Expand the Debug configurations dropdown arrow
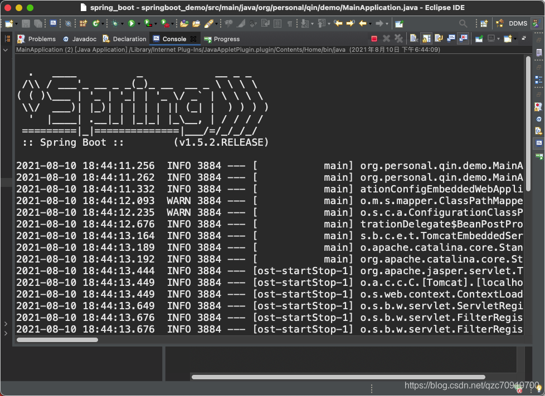The image size is (545, 396). coord(123,24)
